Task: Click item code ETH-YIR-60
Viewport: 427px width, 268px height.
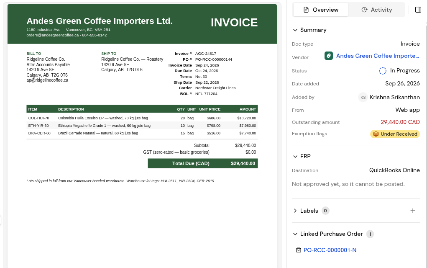Action: point(38,126)
